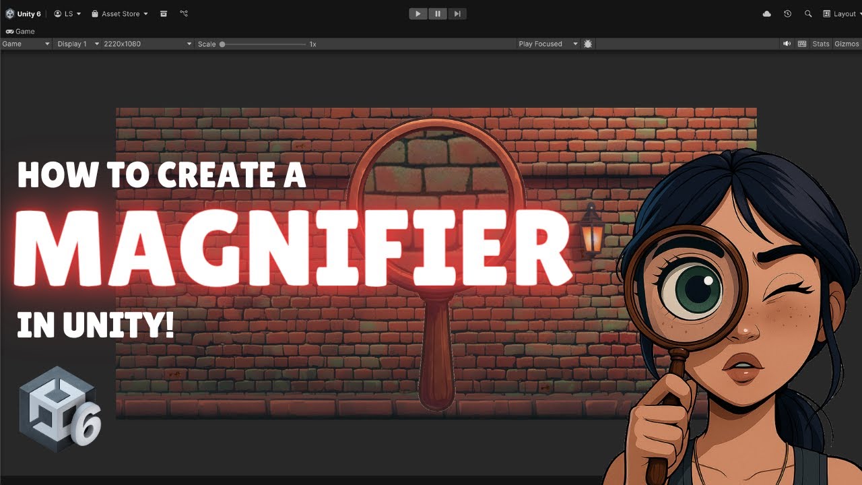
Task: Click the version control icon in toolbar
Action: [183, 13]
